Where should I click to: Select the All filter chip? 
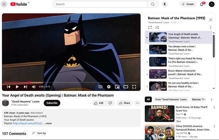(x=148, y=99)
